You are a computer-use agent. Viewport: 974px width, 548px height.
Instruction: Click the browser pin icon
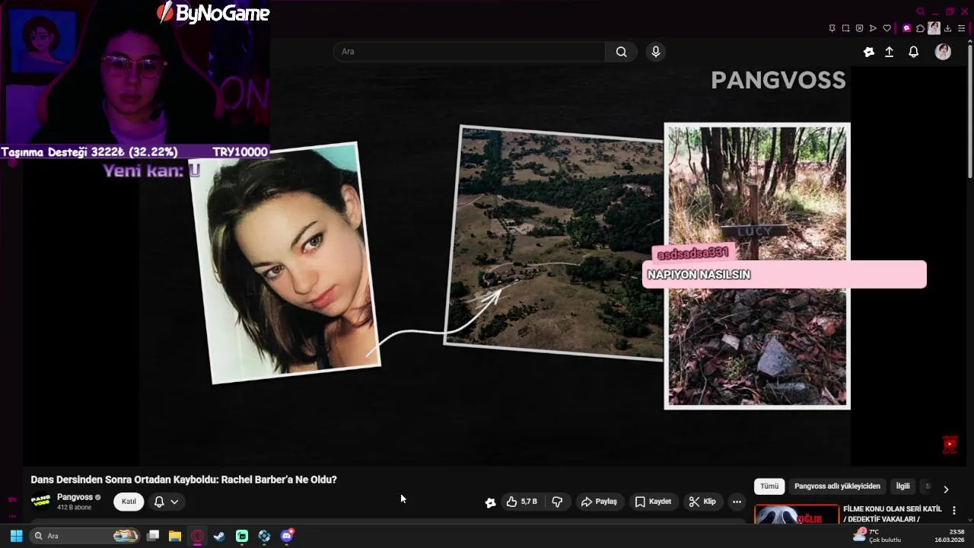tap(832, 28)
